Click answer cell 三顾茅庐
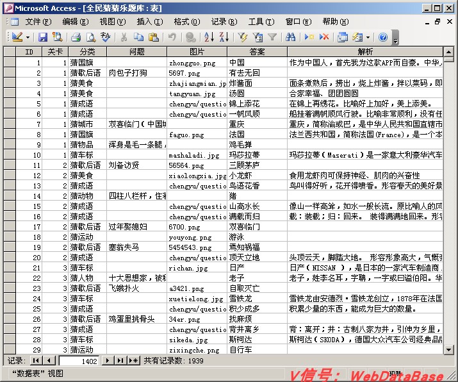Viewport: 458px width, 382px height. coord(258,165)
